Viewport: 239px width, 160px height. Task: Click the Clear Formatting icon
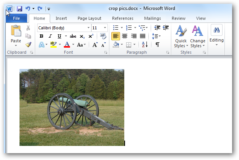pos(103,36)
